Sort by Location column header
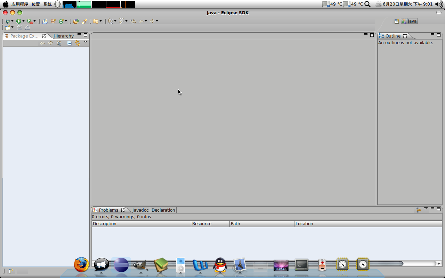This screenshot has width=445, height=278. (368, 224)
